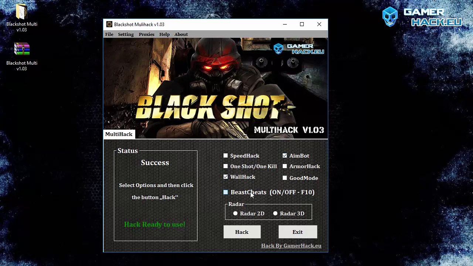Disable the AimBot checkbox
Screen dimensions: 473x266
pos(285,156)
